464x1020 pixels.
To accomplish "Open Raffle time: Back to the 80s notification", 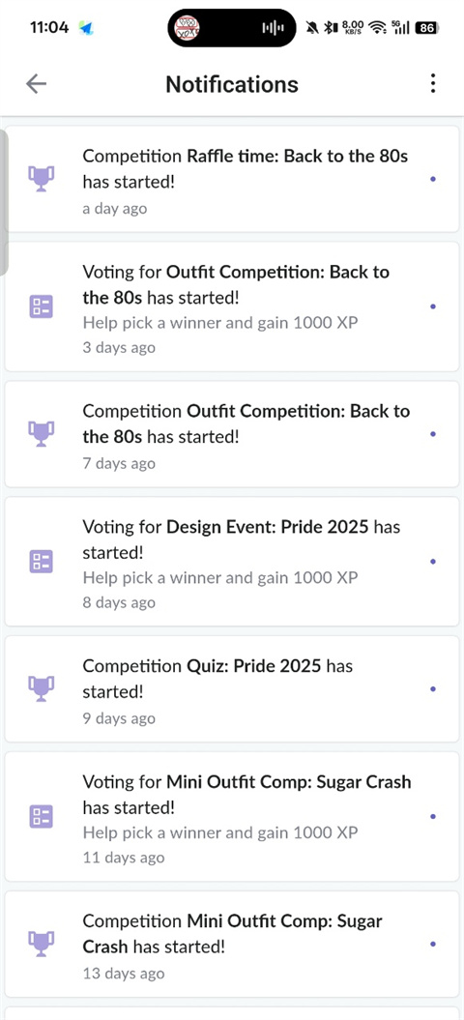I will click(x=232, y=179).
